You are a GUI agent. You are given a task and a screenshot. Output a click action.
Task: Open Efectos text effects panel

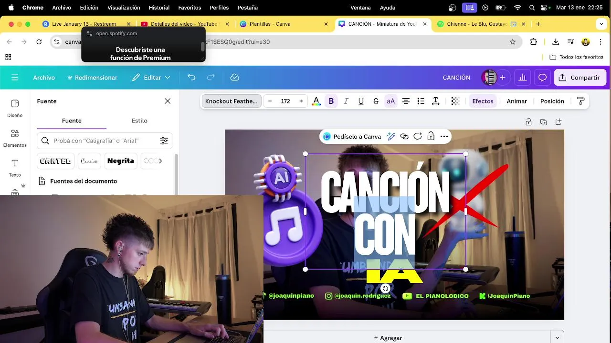tap(483, 101)
